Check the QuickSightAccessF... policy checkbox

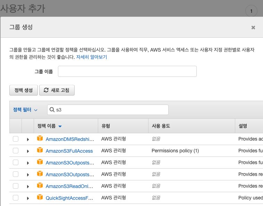click(x=16, y=198)
